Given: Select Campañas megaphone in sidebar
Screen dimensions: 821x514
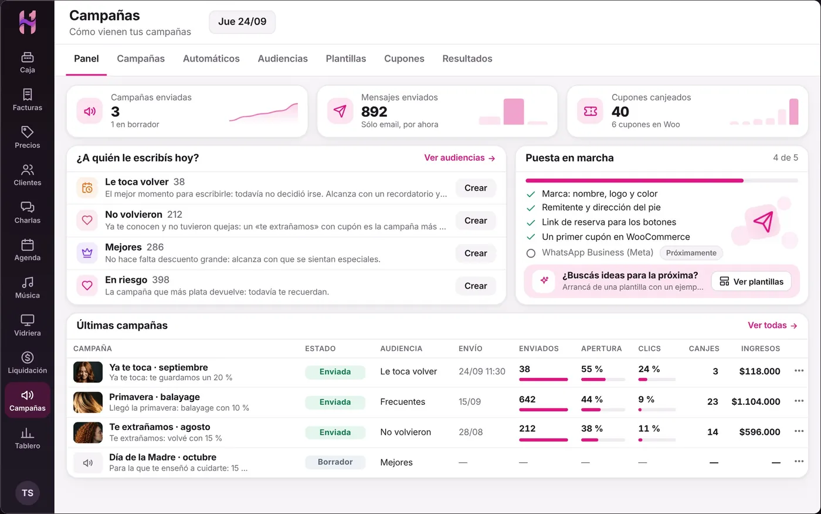Looking at the screenshot, I should pyautogui.click(x=28, y=401).
